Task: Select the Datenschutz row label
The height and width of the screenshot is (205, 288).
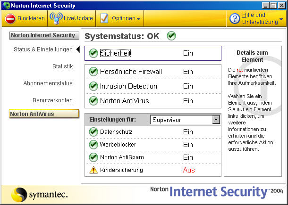Action: 116,132
